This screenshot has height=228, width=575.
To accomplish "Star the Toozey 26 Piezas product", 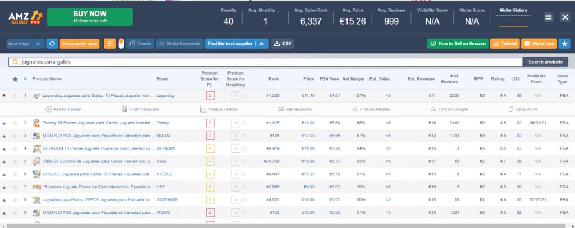I will tap(15, 123).
